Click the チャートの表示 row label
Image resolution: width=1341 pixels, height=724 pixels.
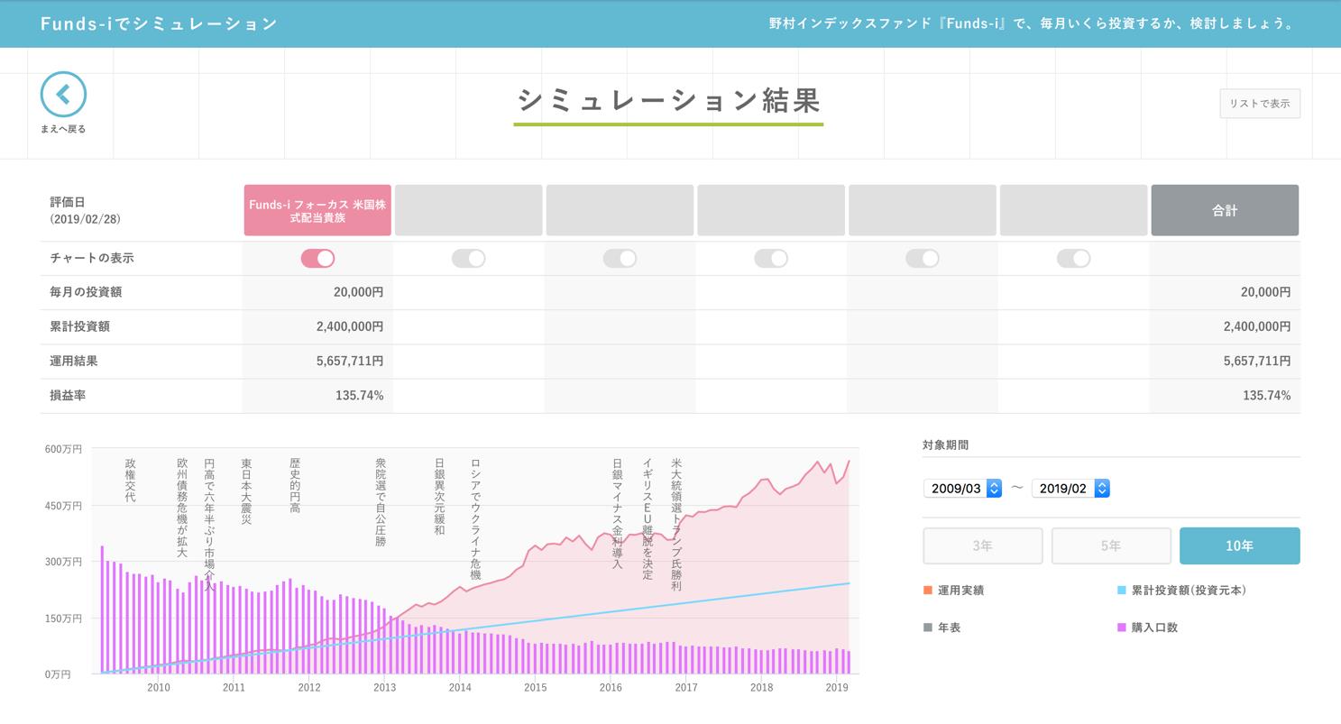pyautogui.click(x=91, y=258)
